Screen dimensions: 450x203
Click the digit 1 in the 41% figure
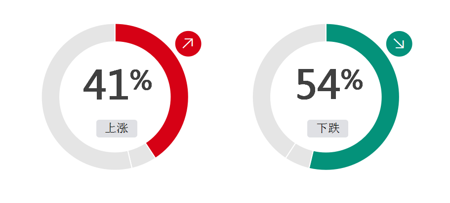(x=119, y=84)
